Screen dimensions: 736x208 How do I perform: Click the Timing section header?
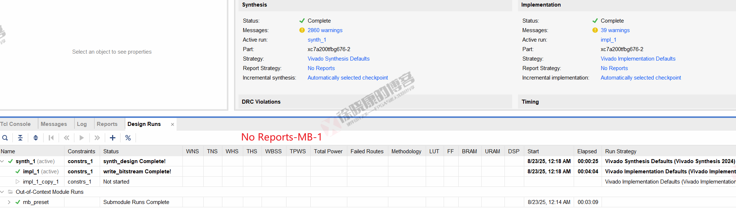tap(627, 102)
